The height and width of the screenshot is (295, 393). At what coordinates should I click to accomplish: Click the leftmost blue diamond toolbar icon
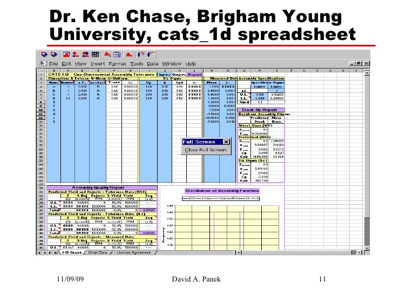pyautogui.click(x=44, y=55)
